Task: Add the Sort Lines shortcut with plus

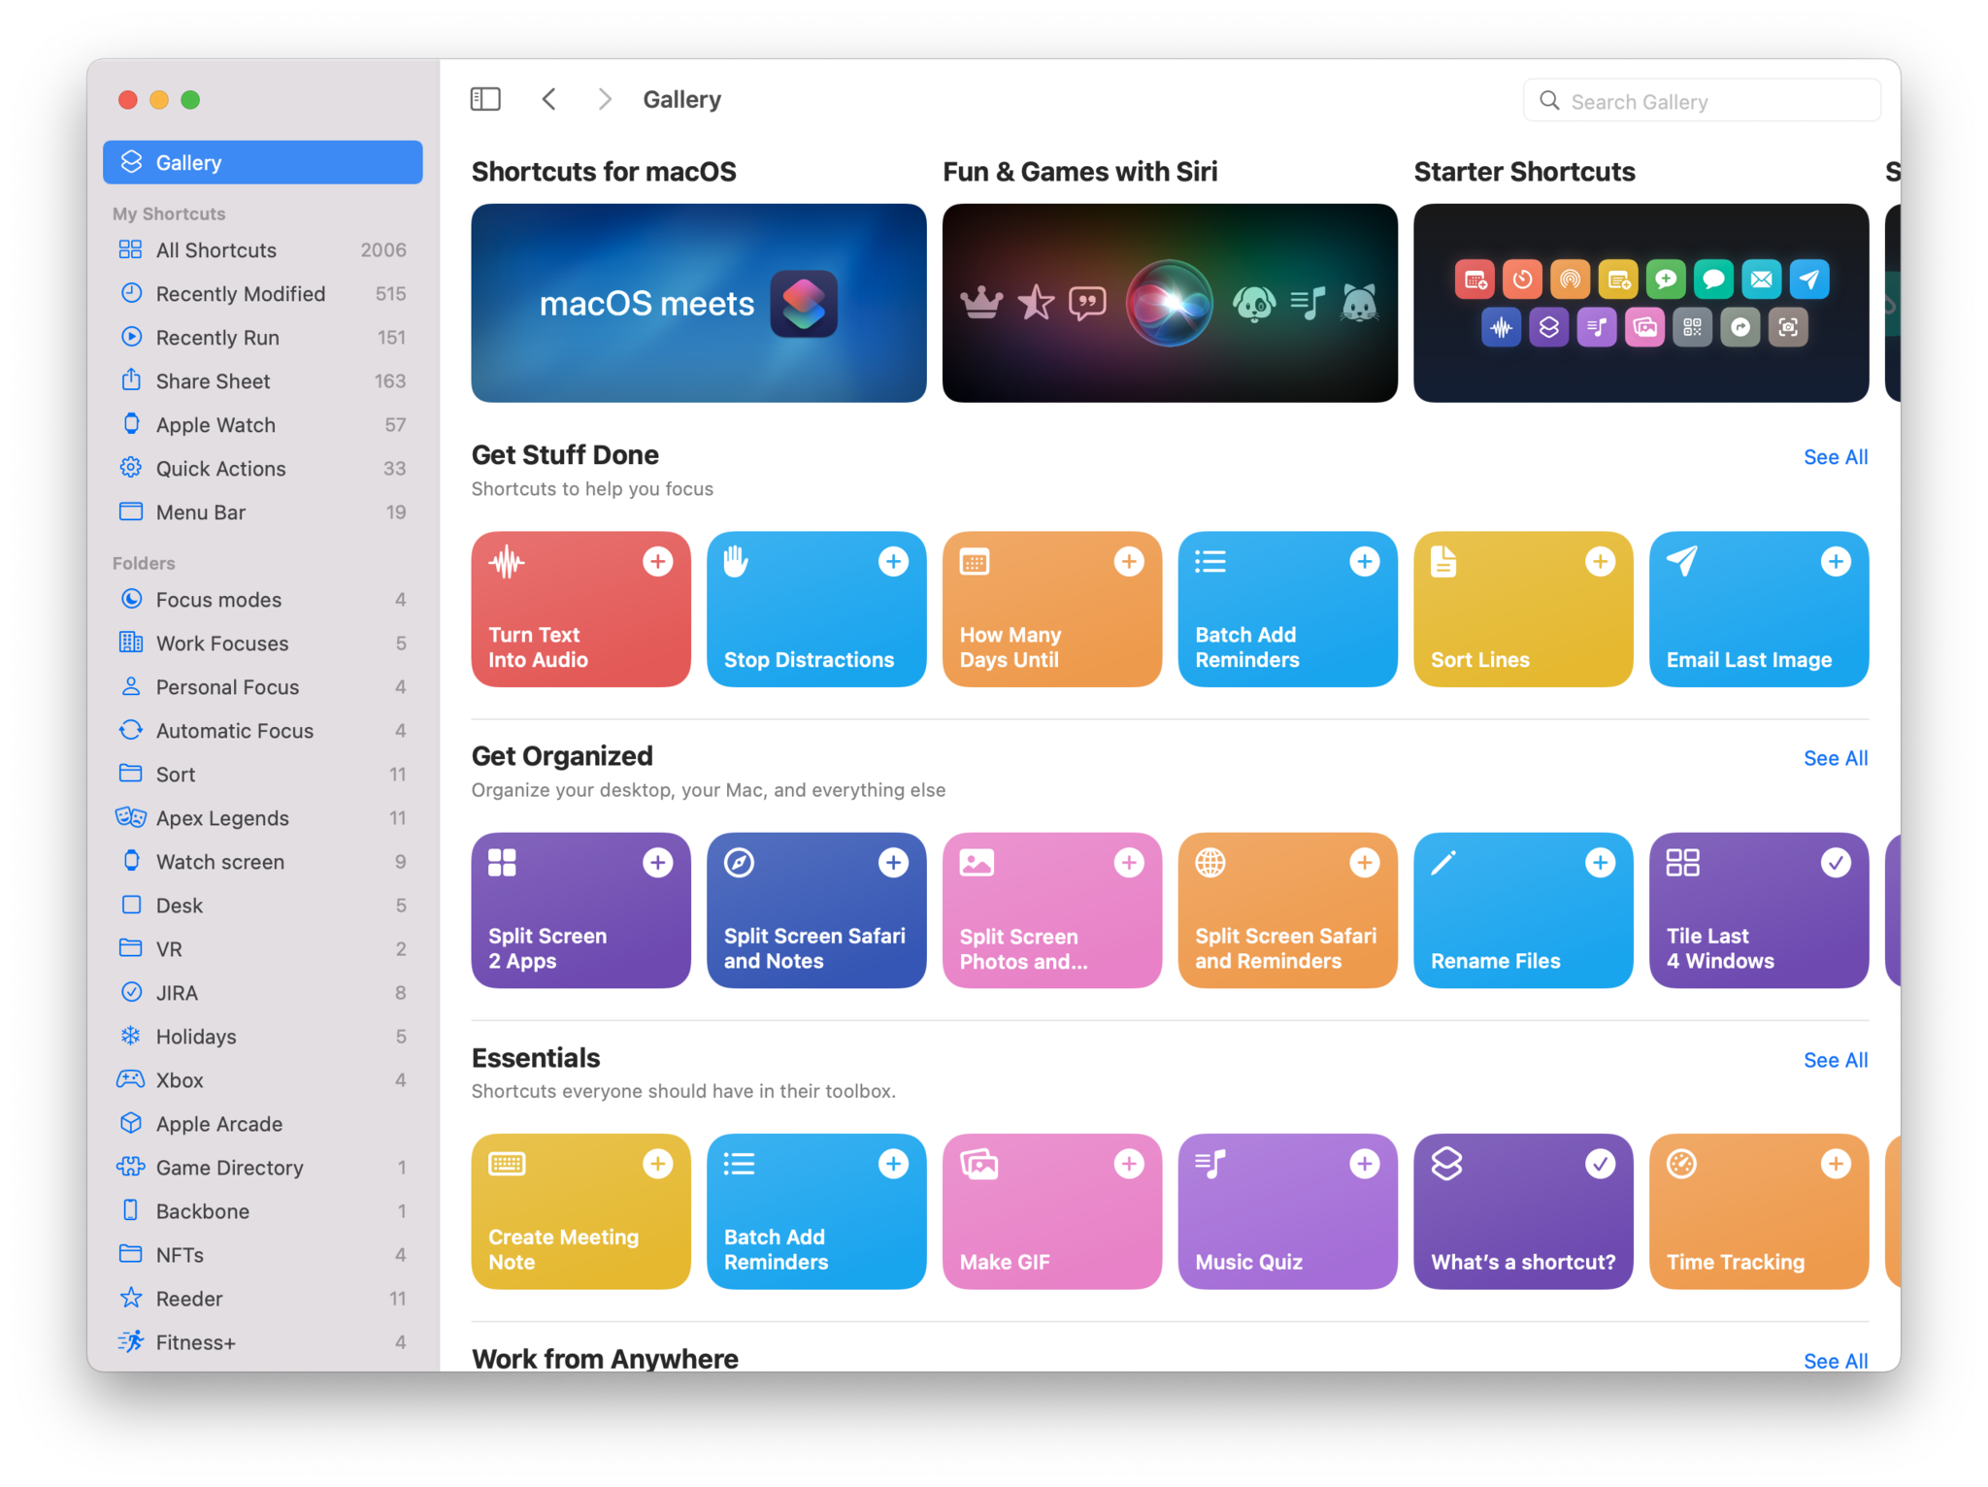Action: [x=1600, y=561]
